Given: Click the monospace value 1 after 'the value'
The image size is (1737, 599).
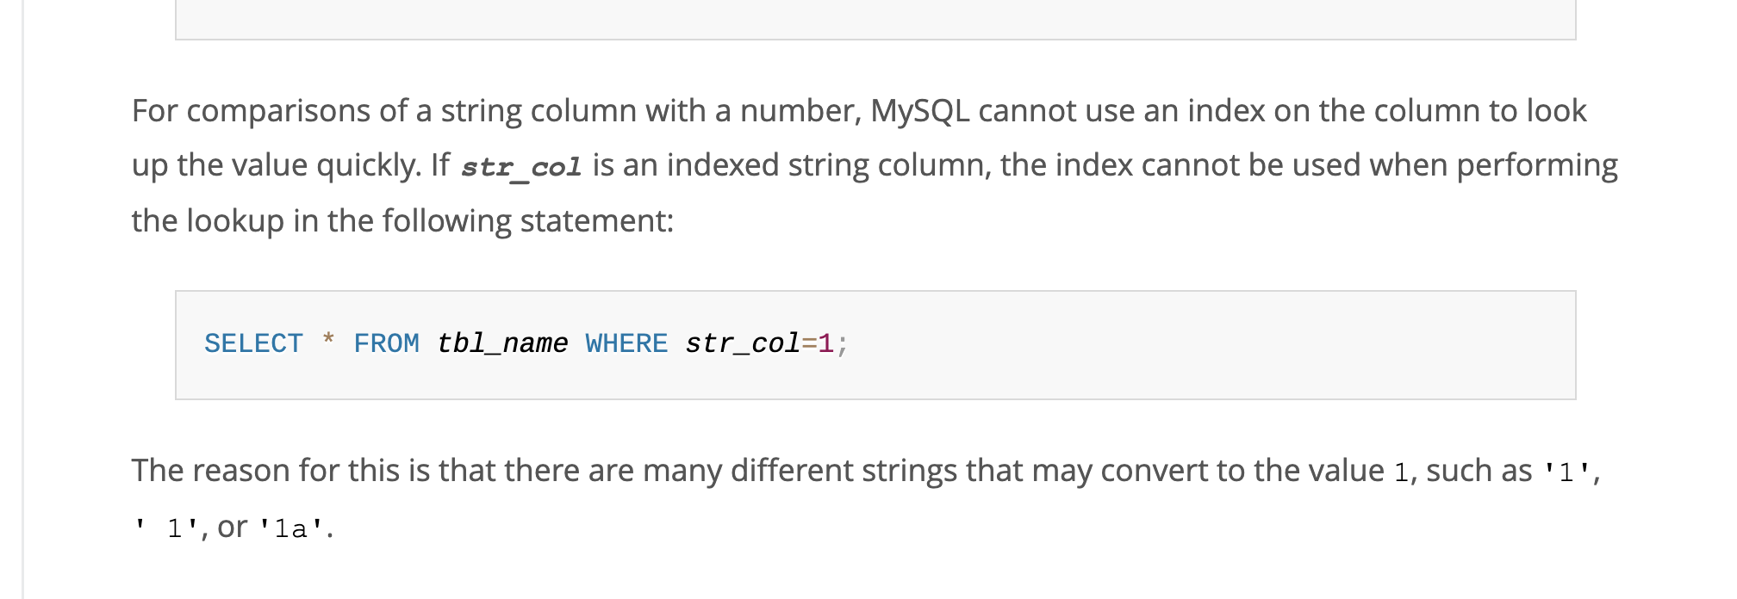Looking at the screenshot, I should pyautogui.click(x=1401, y=472).
